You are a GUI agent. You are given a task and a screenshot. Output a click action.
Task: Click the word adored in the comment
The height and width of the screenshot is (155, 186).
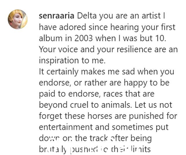[72, 27]
